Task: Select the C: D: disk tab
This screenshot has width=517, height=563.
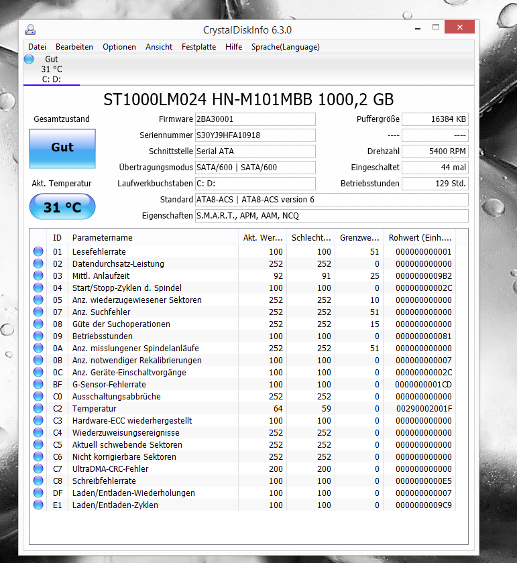Action: [x=52, y=69]
